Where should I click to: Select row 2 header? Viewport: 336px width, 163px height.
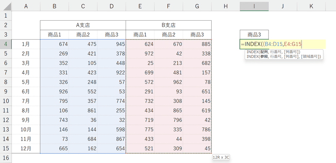(x=6, y=25)
